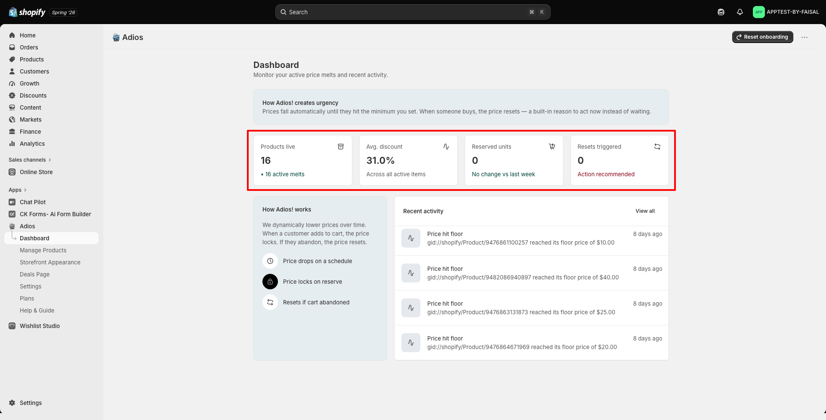Screen dimensions: 826x420
Task: Click the Markets globe icon
Action: (12, 120)
